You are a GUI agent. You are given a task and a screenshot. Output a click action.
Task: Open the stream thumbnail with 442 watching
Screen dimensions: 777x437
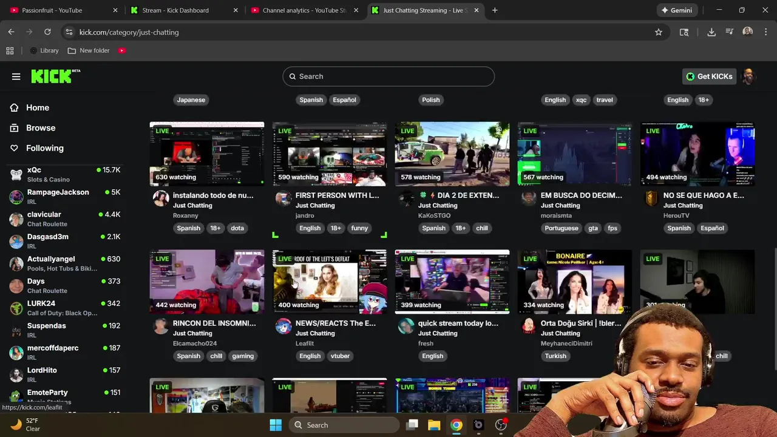pos(207,282)
